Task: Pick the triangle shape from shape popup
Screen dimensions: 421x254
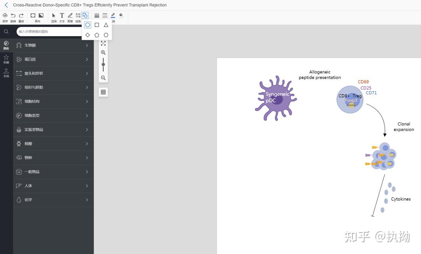Action: 106,25
